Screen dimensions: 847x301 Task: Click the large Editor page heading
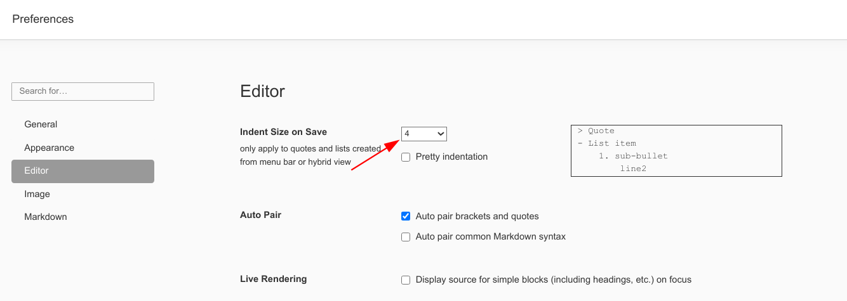coord(262,91)
